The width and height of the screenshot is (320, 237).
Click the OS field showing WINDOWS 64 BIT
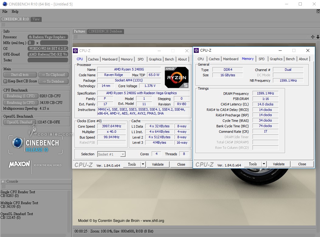click(48, 49)
